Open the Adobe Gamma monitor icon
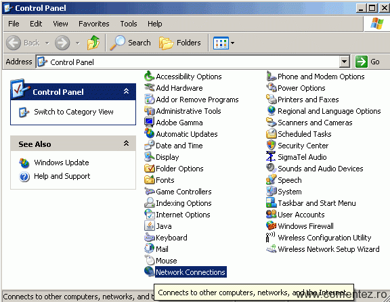 pos(149,122)
